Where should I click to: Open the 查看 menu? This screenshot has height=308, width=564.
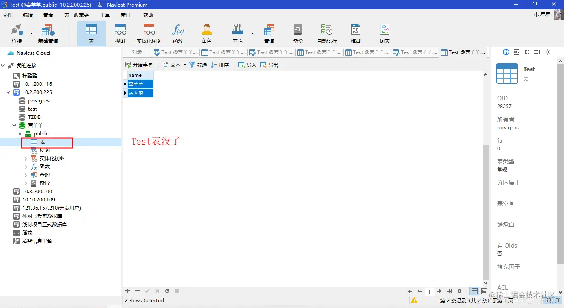pos(48,15)
